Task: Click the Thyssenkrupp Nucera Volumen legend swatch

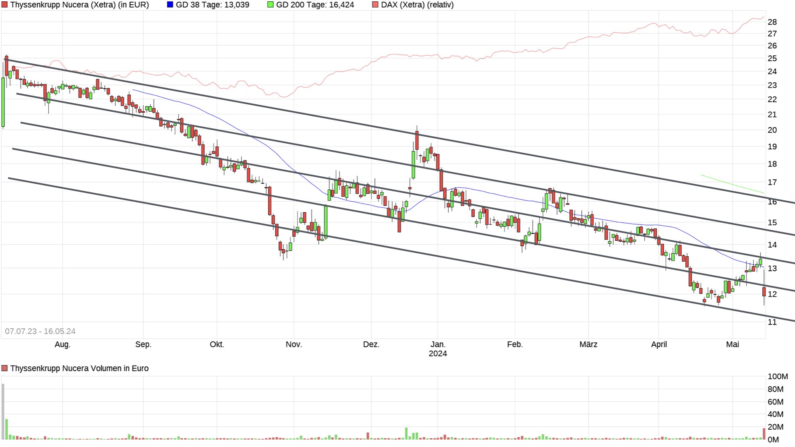Action: pyautogui.click(x=5, y=368)
